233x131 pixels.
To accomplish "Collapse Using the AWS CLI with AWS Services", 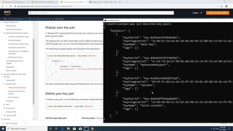I will pyautogui.click(x=2, y=74).
